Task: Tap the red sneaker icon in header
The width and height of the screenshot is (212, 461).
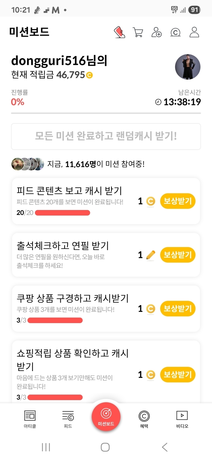Action: 119,32
